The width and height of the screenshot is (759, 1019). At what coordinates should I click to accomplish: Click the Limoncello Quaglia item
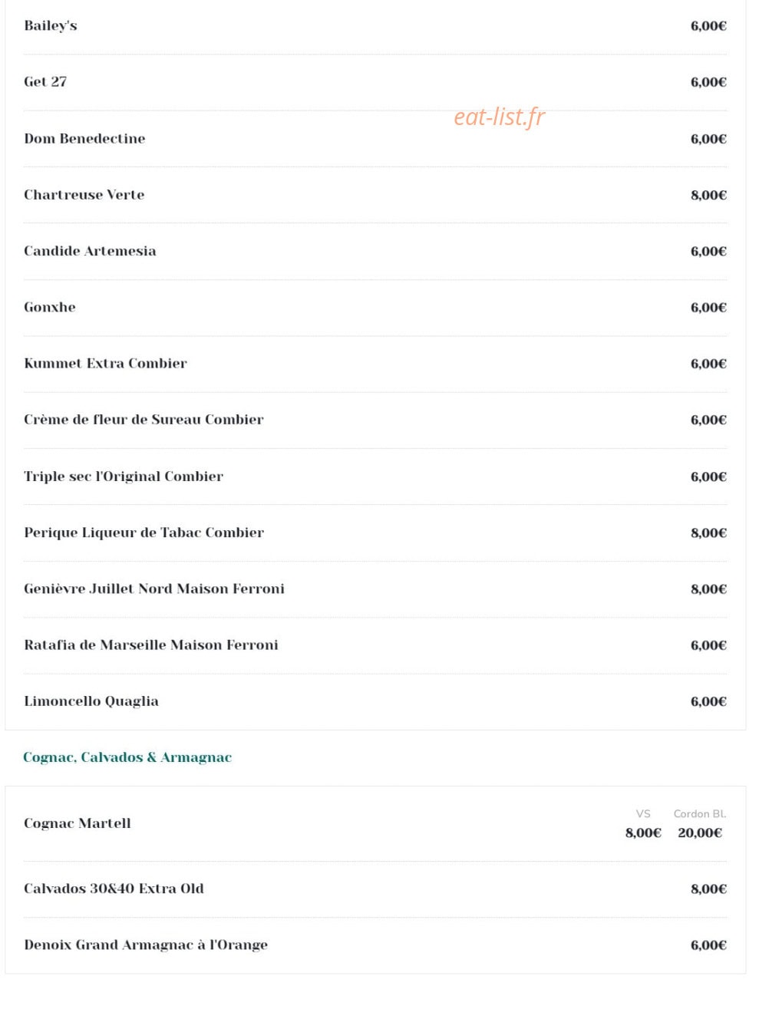coord(91,701)
